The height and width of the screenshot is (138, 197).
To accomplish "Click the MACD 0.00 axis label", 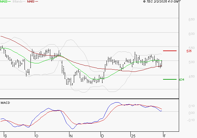I will (x=192, y=113).
